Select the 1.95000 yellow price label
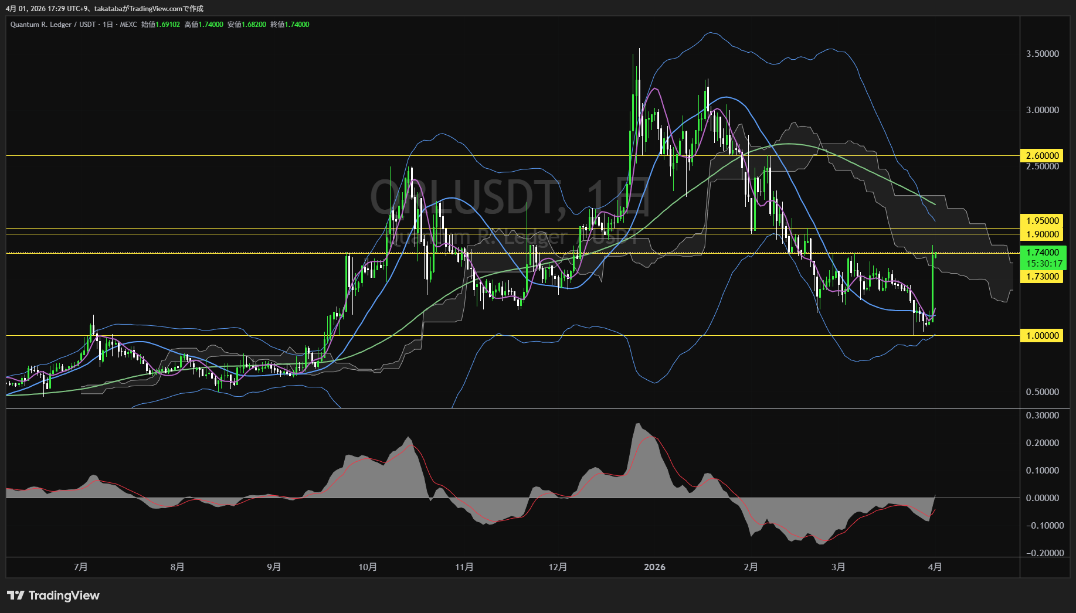Screen dimensions: 1076x613 tap(1042, 221)
